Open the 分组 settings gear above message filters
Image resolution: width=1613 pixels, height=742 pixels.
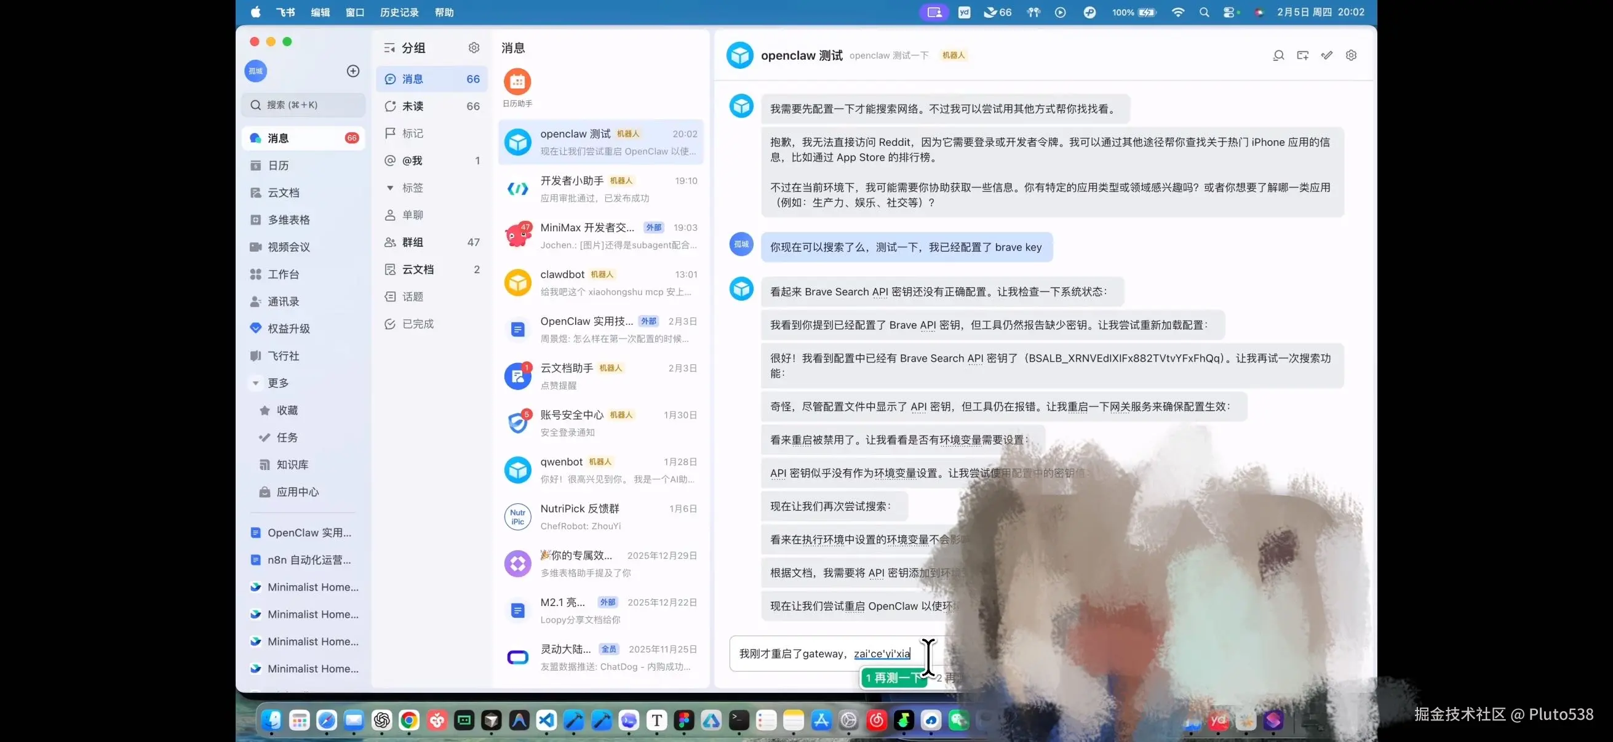click(474, 47)
